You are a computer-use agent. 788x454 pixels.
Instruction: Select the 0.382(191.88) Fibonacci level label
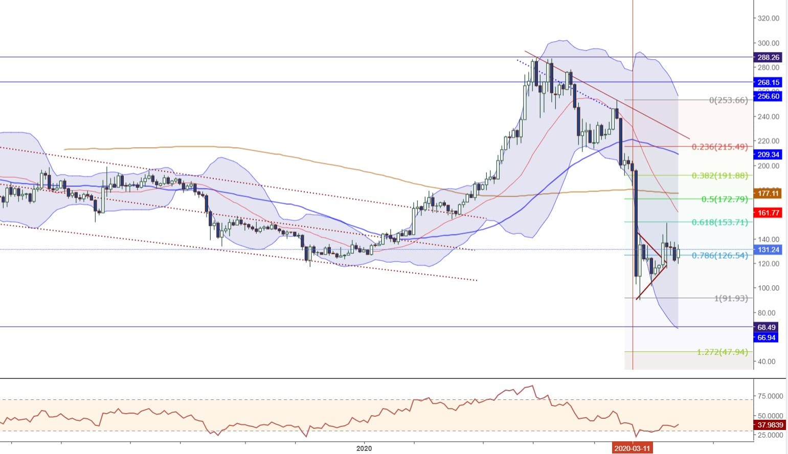(x=719, y=176)
